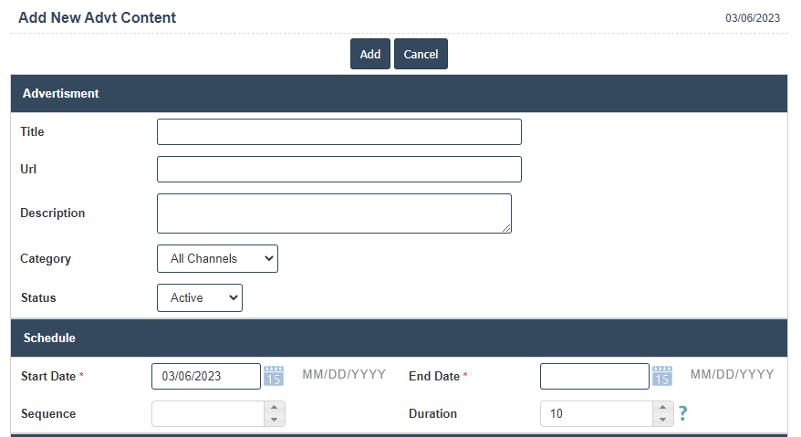Click the Duration help question mark
Screen dimensions: 801x437
click(x=682, y=414)
